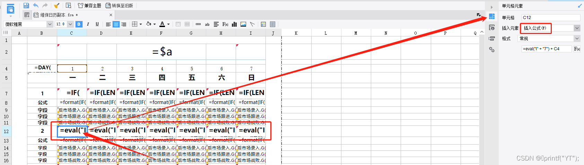Viewport: 584px width, 165px height.
Task: Select the cell showing 四 weekday
Action: tap(162, 78)
